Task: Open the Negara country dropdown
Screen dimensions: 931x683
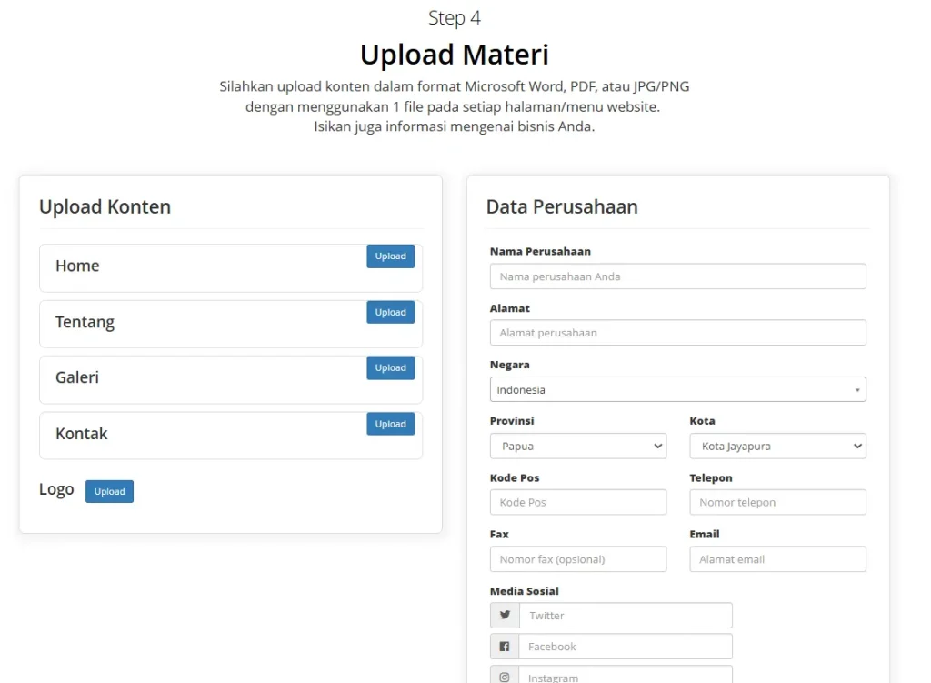Action: pos(678,389)
